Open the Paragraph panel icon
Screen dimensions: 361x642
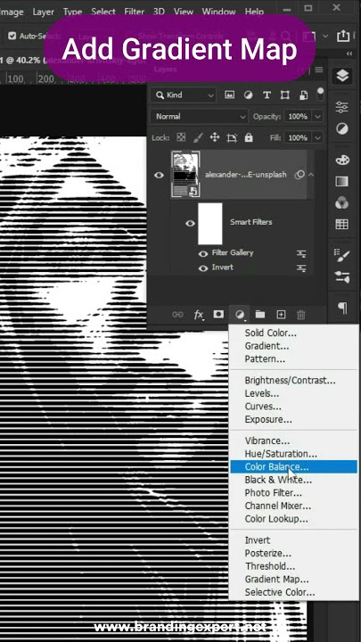343,308
